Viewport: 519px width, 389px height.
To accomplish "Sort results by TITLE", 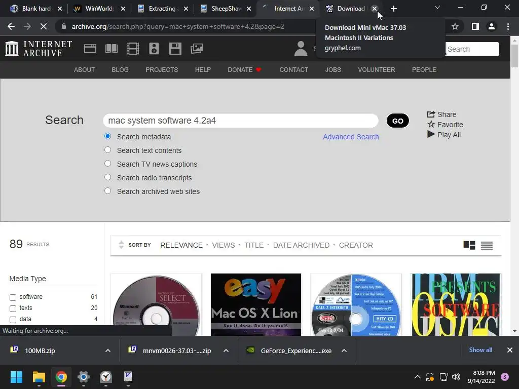I will tap(254, 245).
